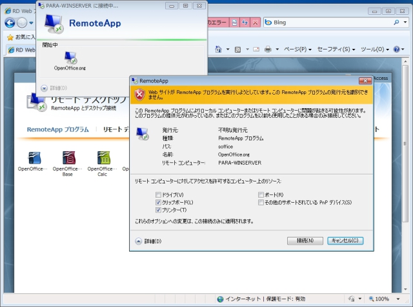Click the red stop loading icon
This screenshot has width=413, height=307.
click(x=255, y=23)
